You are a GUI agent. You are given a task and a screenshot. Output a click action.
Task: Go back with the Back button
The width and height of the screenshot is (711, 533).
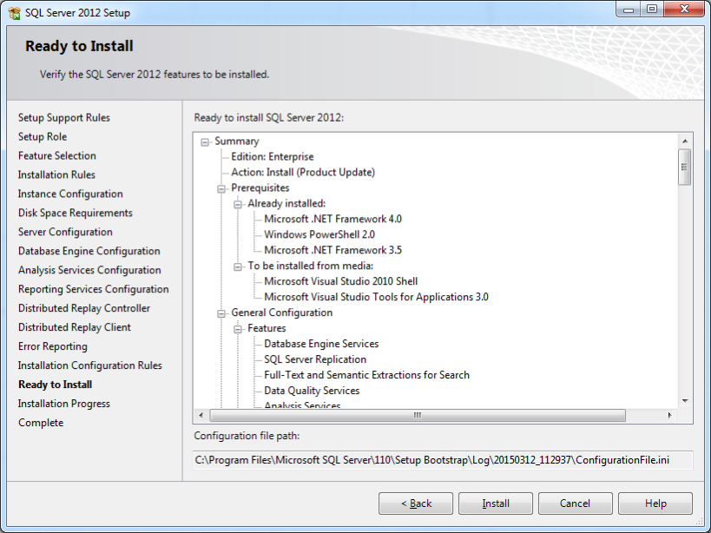pos(416,503)
